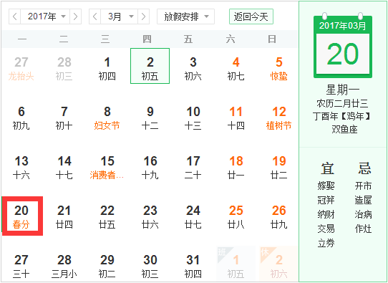Select March 16 十九
This screenshot has width=388, height=283.
(x=150, y=167)
